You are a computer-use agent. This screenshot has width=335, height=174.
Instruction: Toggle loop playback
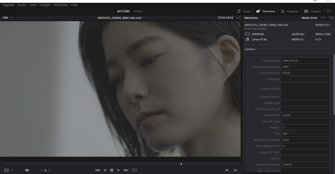point(134,170)
